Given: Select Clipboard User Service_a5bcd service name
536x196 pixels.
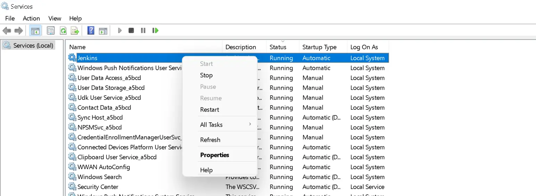Looking at the screenshot, I should tap(117, 157).
